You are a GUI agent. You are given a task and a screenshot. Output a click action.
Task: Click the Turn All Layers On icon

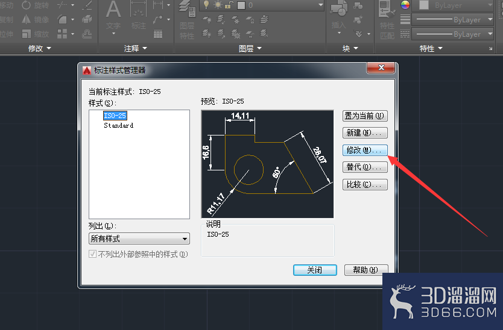(207, 33)
